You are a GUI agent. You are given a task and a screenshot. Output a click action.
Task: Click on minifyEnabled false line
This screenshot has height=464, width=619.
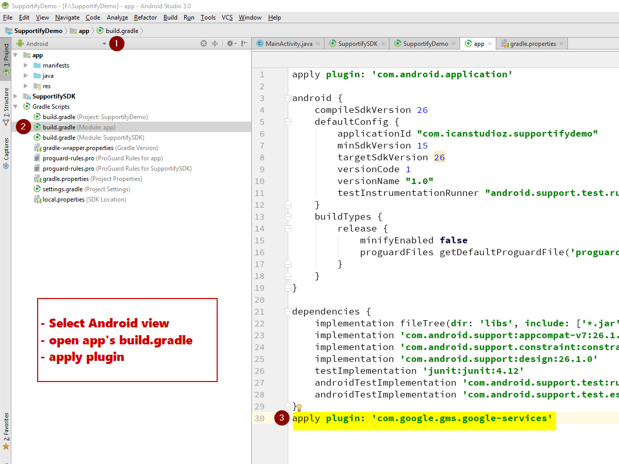414,240
